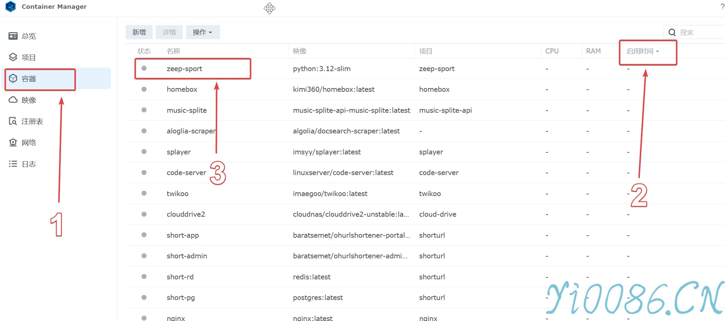The image size is (725, 321).
Task: Click the Container Manager app logo icon
Action: (x=11, y=6)
